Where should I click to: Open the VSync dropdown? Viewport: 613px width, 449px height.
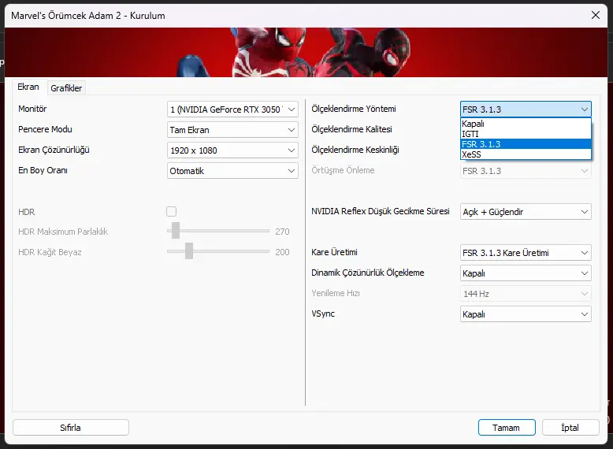click(526, 314)
